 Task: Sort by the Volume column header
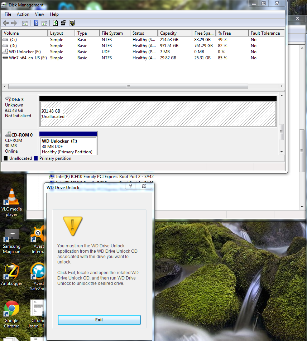25,33
